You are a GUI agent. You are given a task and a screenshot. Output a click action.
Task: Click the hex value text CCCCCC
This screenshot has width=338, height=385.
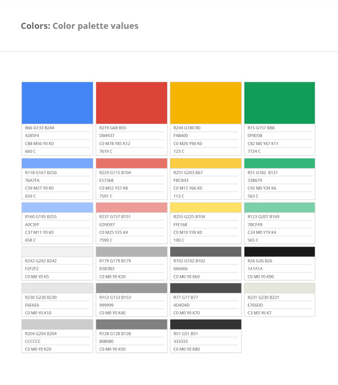coord(33,341)
